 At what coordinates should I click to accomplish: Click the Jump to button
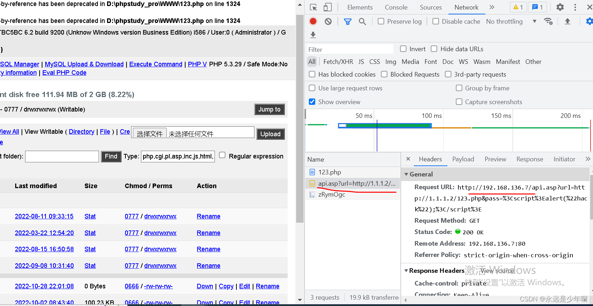270,109
